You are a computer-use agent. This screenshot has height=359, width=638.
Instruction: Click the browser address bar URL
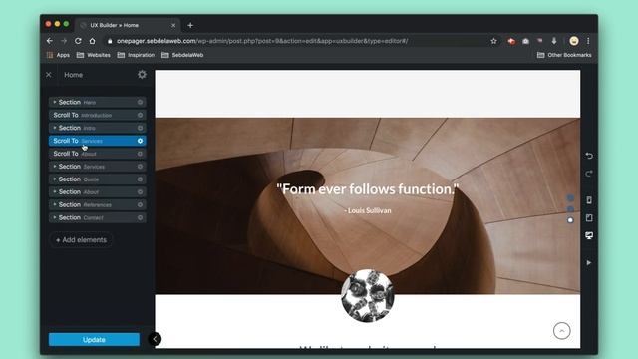262,41
